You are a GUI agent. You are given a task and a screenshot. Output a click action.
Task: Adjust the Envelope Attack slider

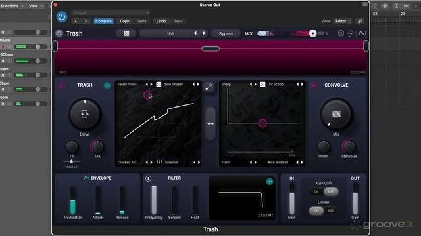point(98,201)
